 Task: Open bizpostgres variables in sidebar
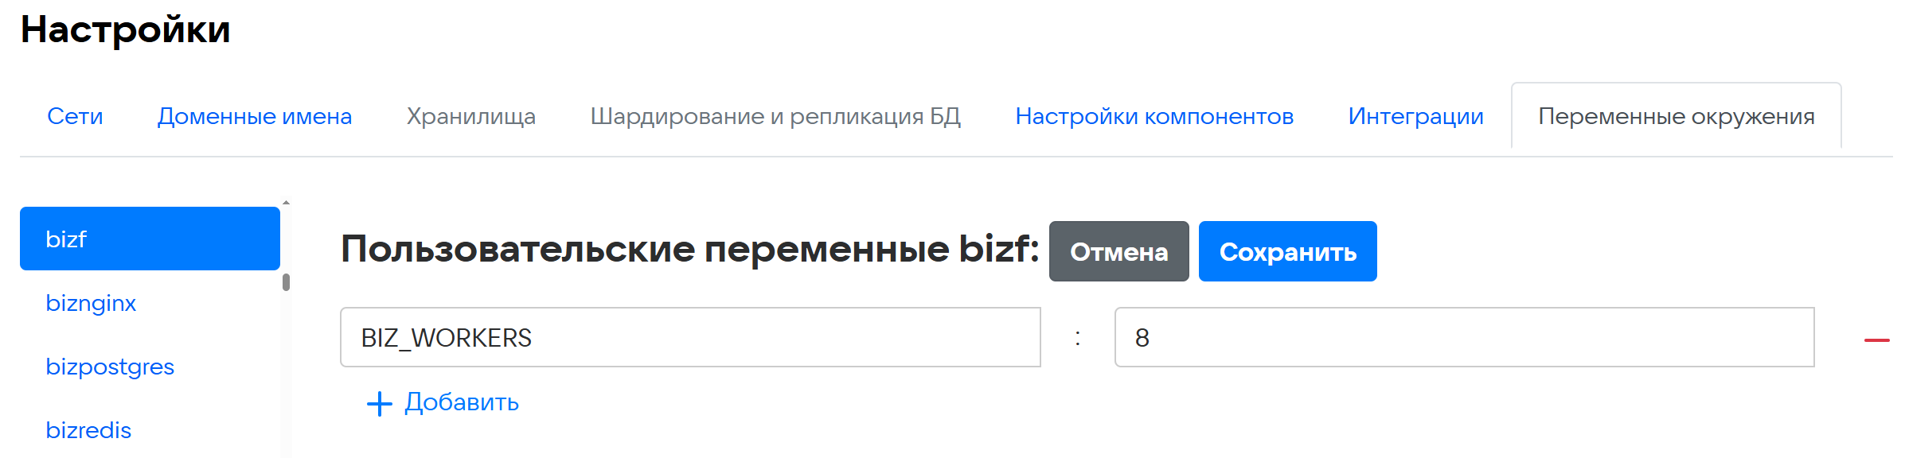(110, 367)
